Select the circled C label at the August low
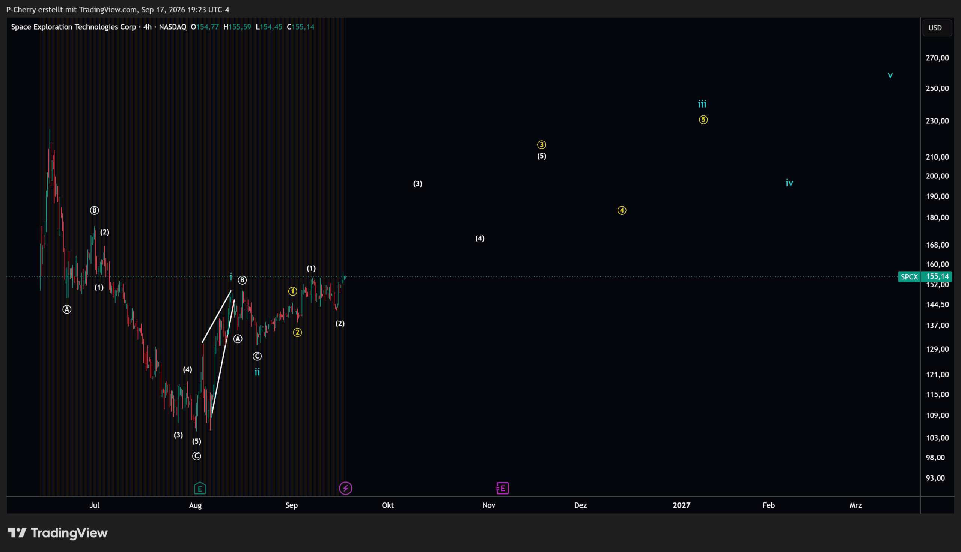 [x=197, y=456]
